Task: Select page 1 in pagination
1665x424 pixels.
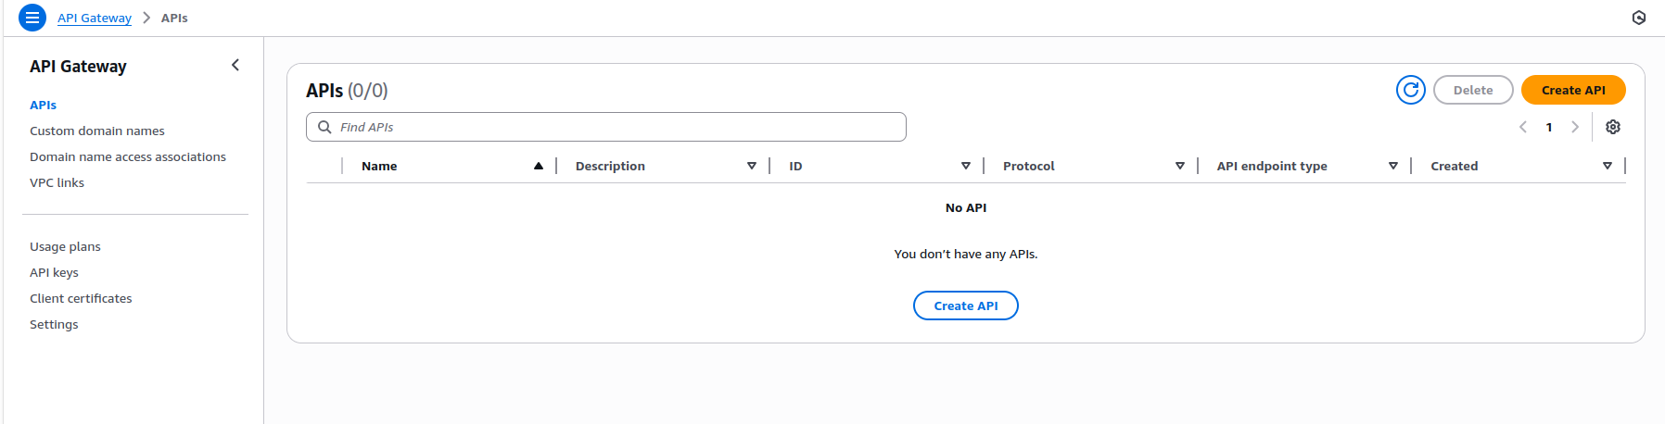Action: pos(1549,127)
